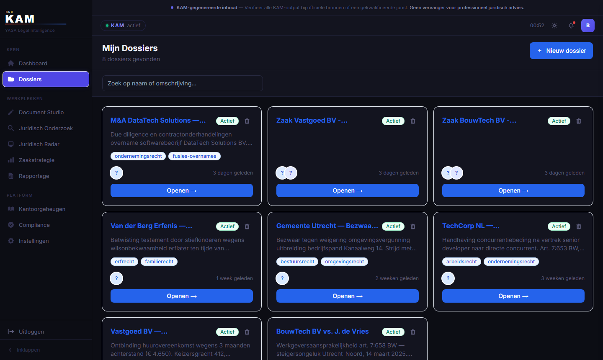Open Gemeente Utrecht dossier
The height and width of the screenshot is (360, 603).
[x=348, y=296]
